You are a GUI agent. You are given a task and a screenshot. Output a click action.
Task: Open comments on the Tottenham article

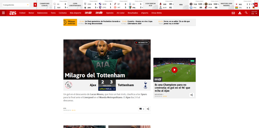pos(141,109)
